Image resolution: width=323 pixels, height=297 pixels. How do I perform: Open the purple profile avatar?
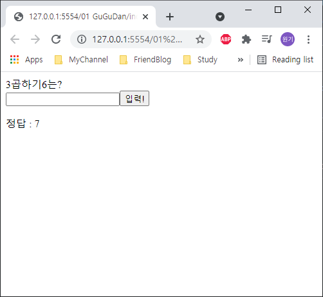pos(288,39)
